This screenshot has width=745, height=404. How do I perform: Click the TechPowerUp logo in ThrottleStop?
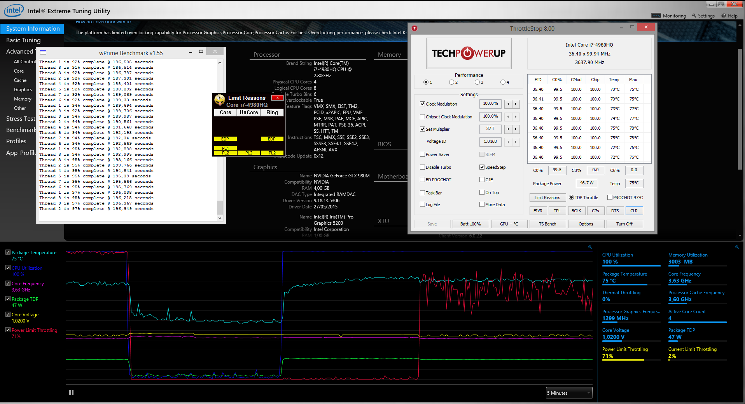coord(469,53)
